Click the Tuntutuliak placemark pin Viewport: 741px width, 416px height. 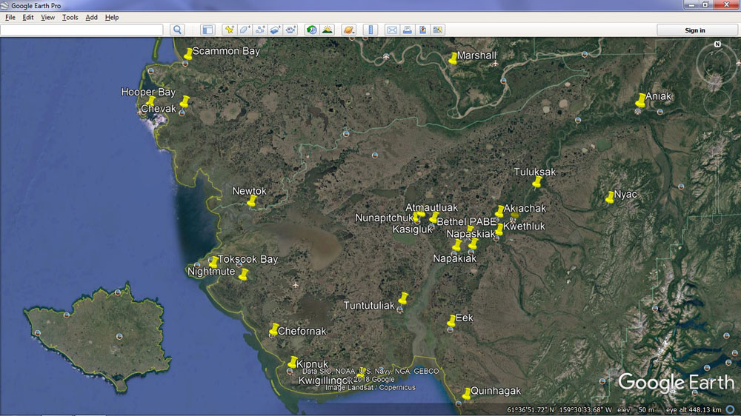[x=402, y=298]
